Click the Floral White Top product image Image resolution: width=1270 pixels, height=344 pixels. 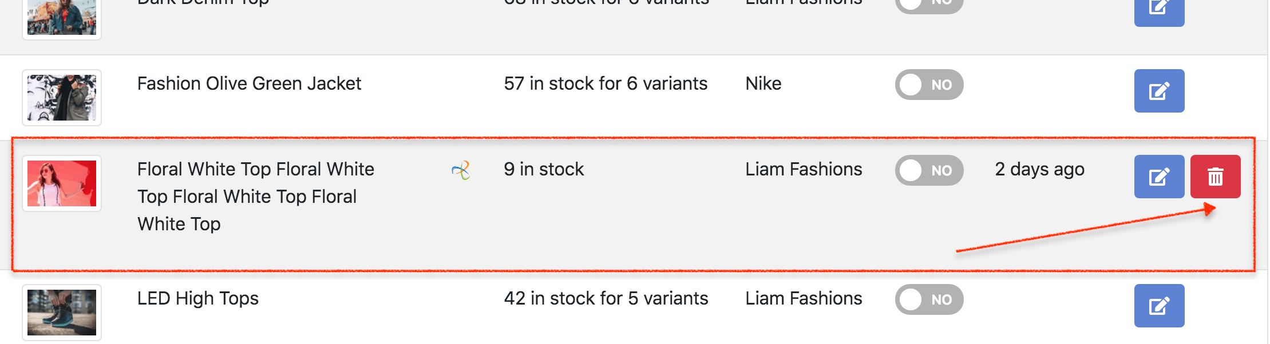pyautogui.click(x=62, y=183)
